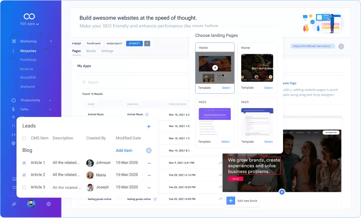Screen dimensions: 361x218
Task: Open three-dot menu for Article 1
Action: point(149,163)
